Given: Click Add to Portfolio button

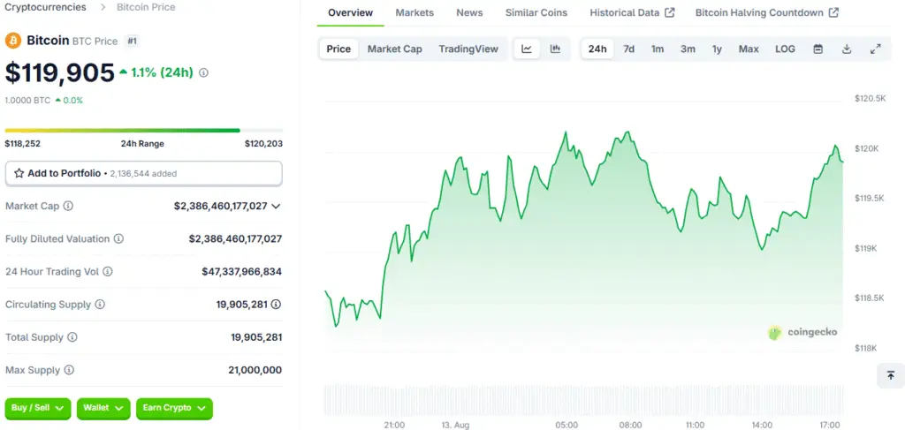Looking at the screenshot, I should tap(144, 173).
